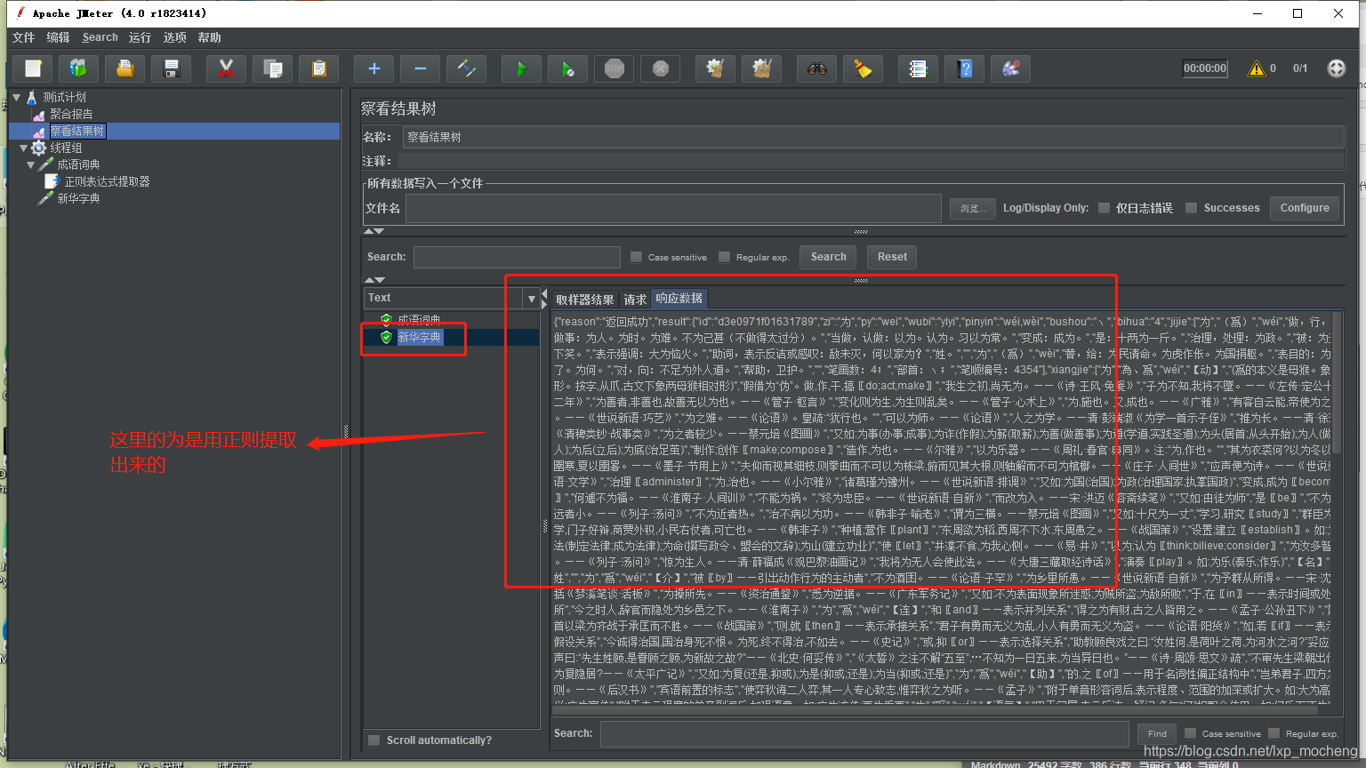Screen dimensions: 1366x768
Task: Collapse the 成语词典 tree node
Action: 31,164
